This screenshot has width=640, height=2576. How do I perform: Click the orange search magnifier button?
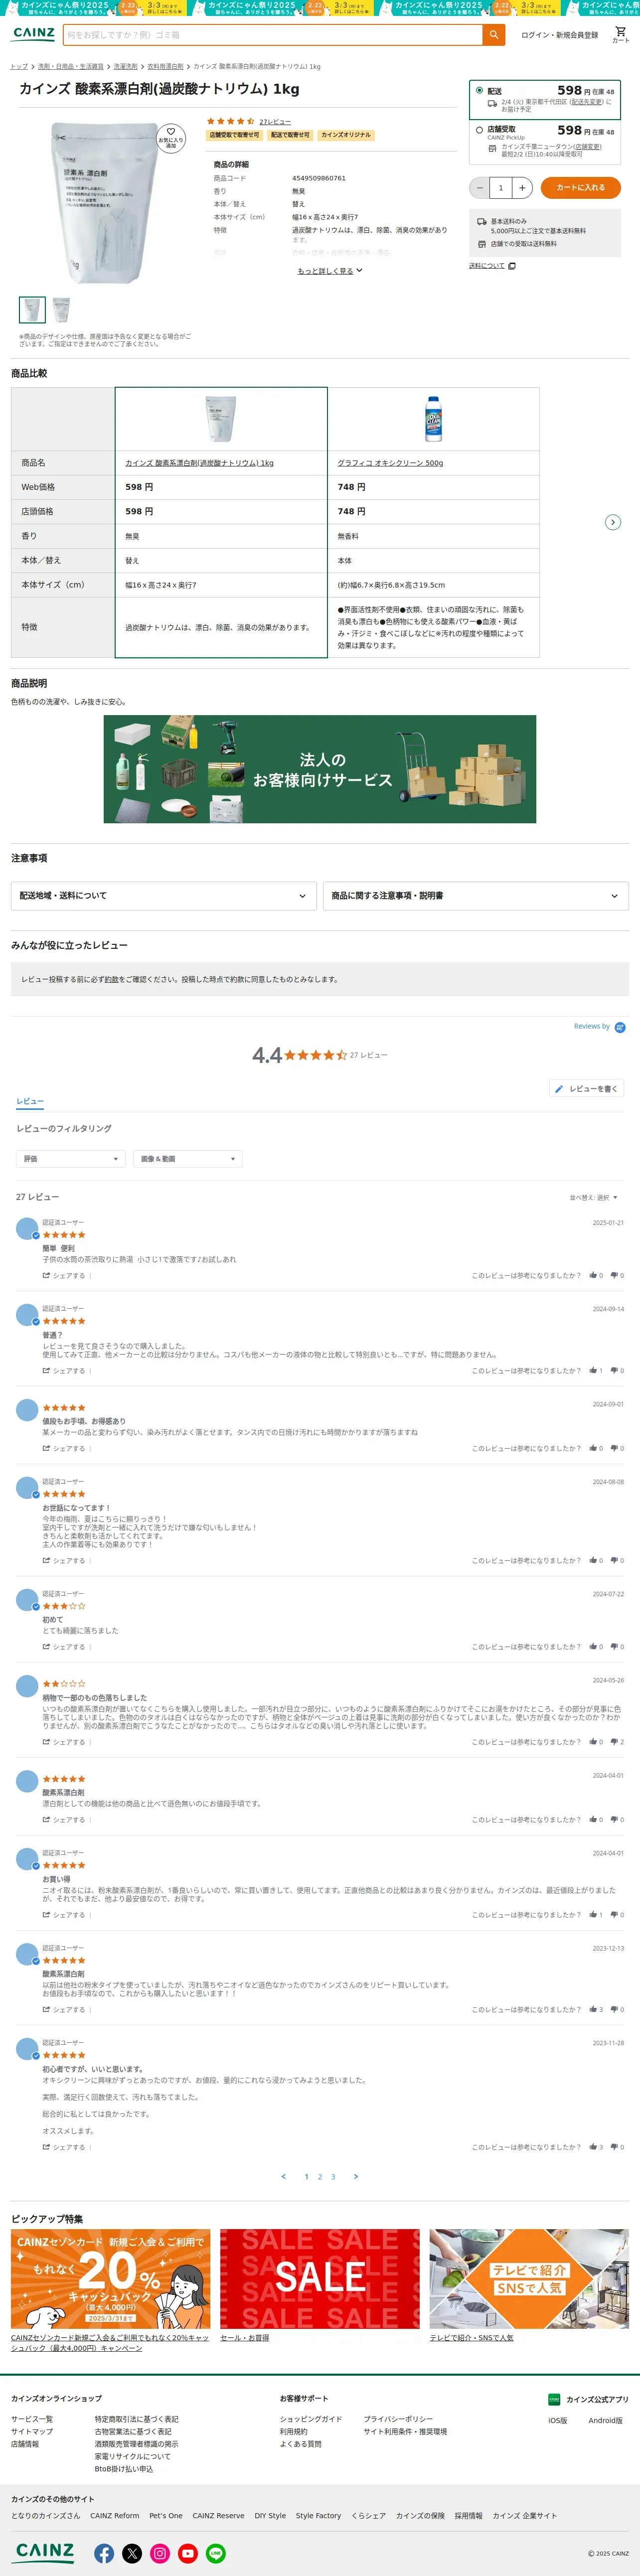pos(493,34)
